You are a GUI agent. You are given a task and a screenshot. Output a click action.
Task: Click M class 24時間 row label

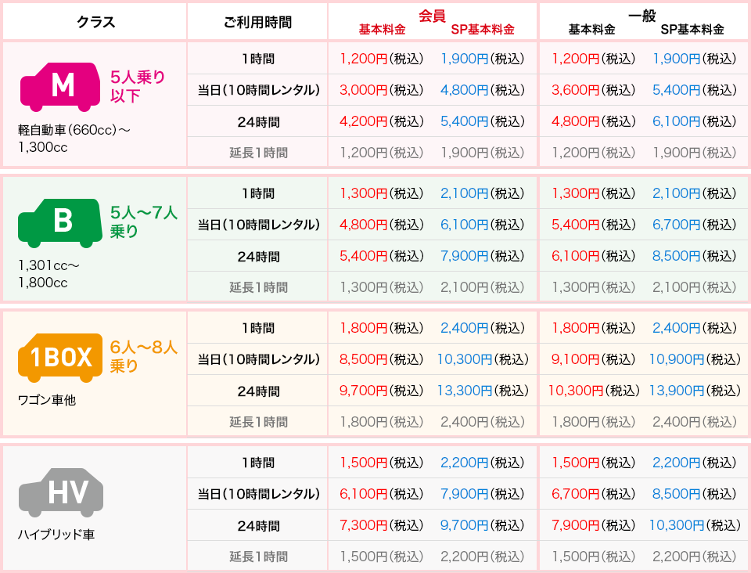[259, 121]
